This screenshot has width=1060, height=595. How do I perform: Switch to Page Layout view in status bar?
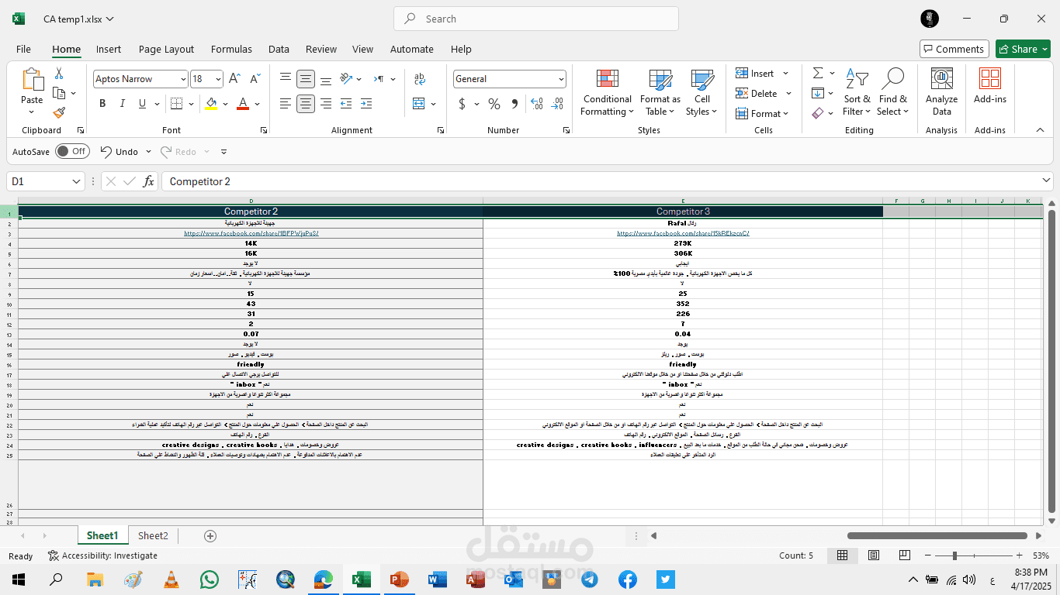874,555
